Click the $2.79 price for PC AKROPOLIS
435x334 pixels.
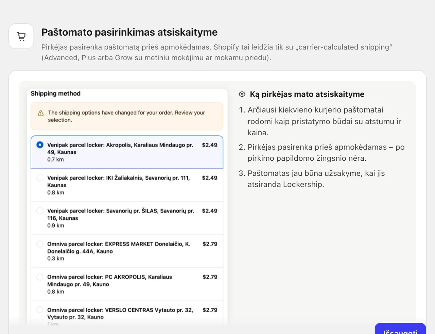(210, 277)
